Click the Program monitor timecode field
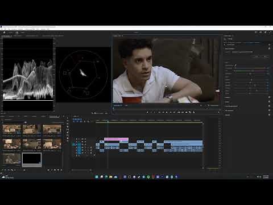273x205 pixels. tap(118, 105)
